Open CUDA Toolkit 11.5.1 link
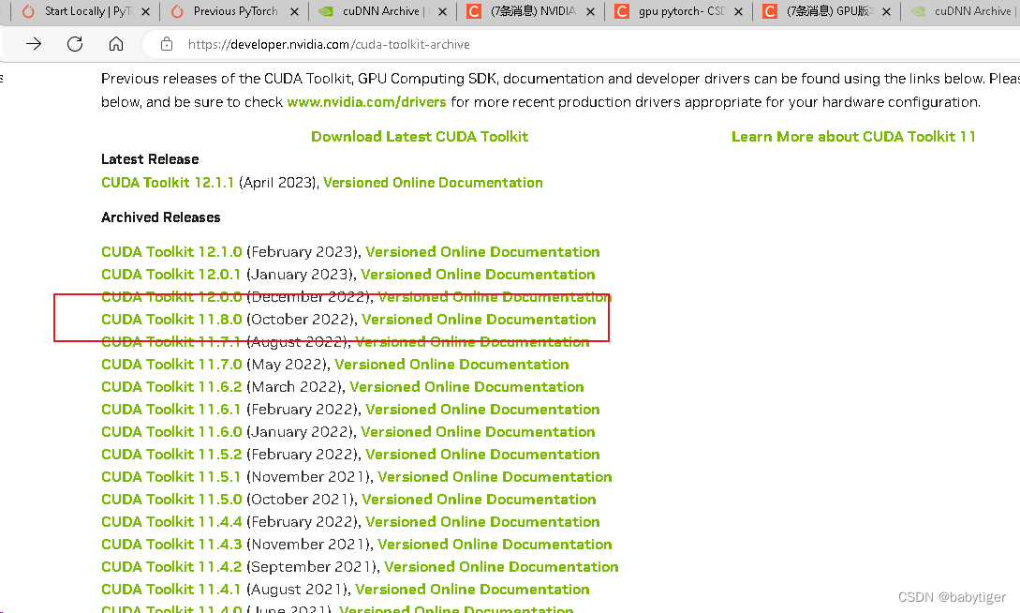Viewport: 1020px width, 613px height. tap(170, 477)
